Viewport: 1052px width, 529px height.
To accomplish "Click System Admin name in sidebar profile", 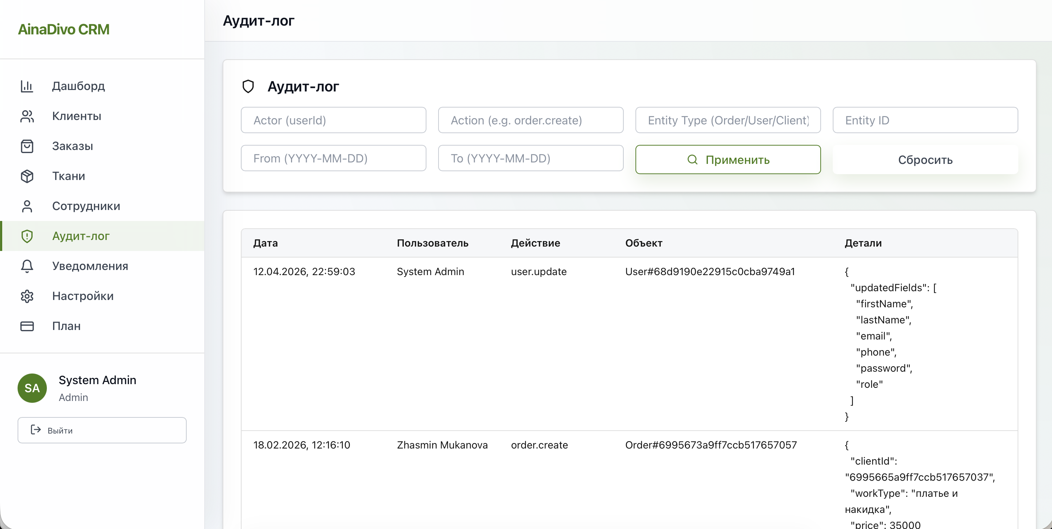I will 97,380.
